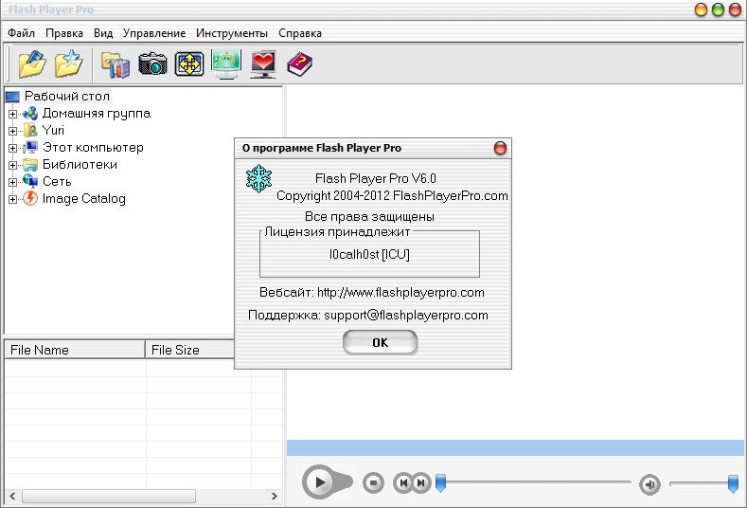Expand the Домашняя группа tree node

point(13,114)
